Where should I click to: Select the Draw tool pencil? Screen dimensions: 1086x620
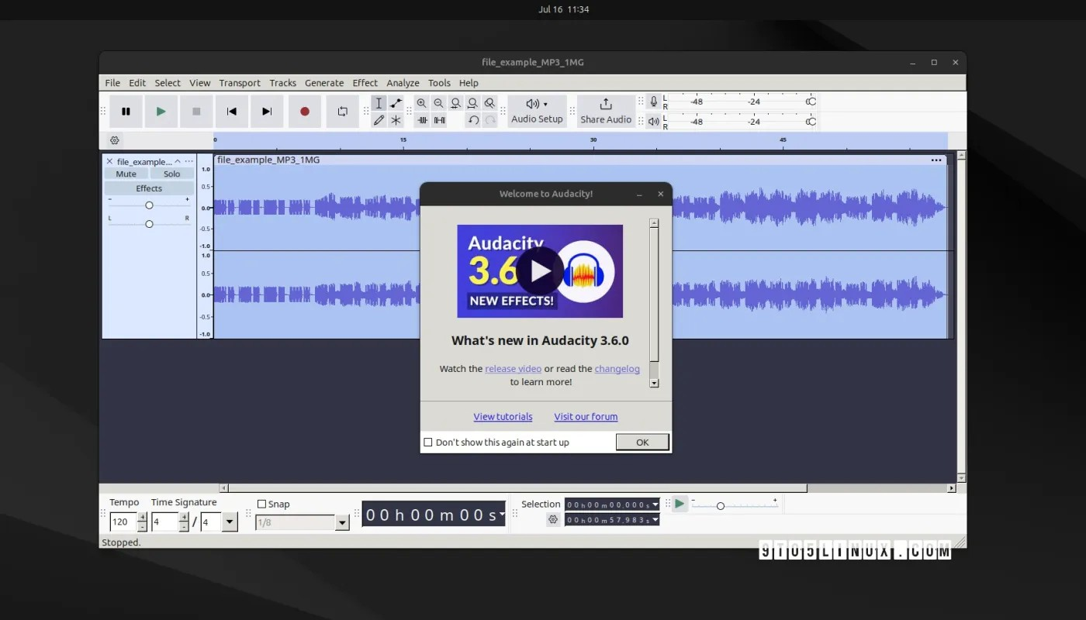(x=379, y=120)
